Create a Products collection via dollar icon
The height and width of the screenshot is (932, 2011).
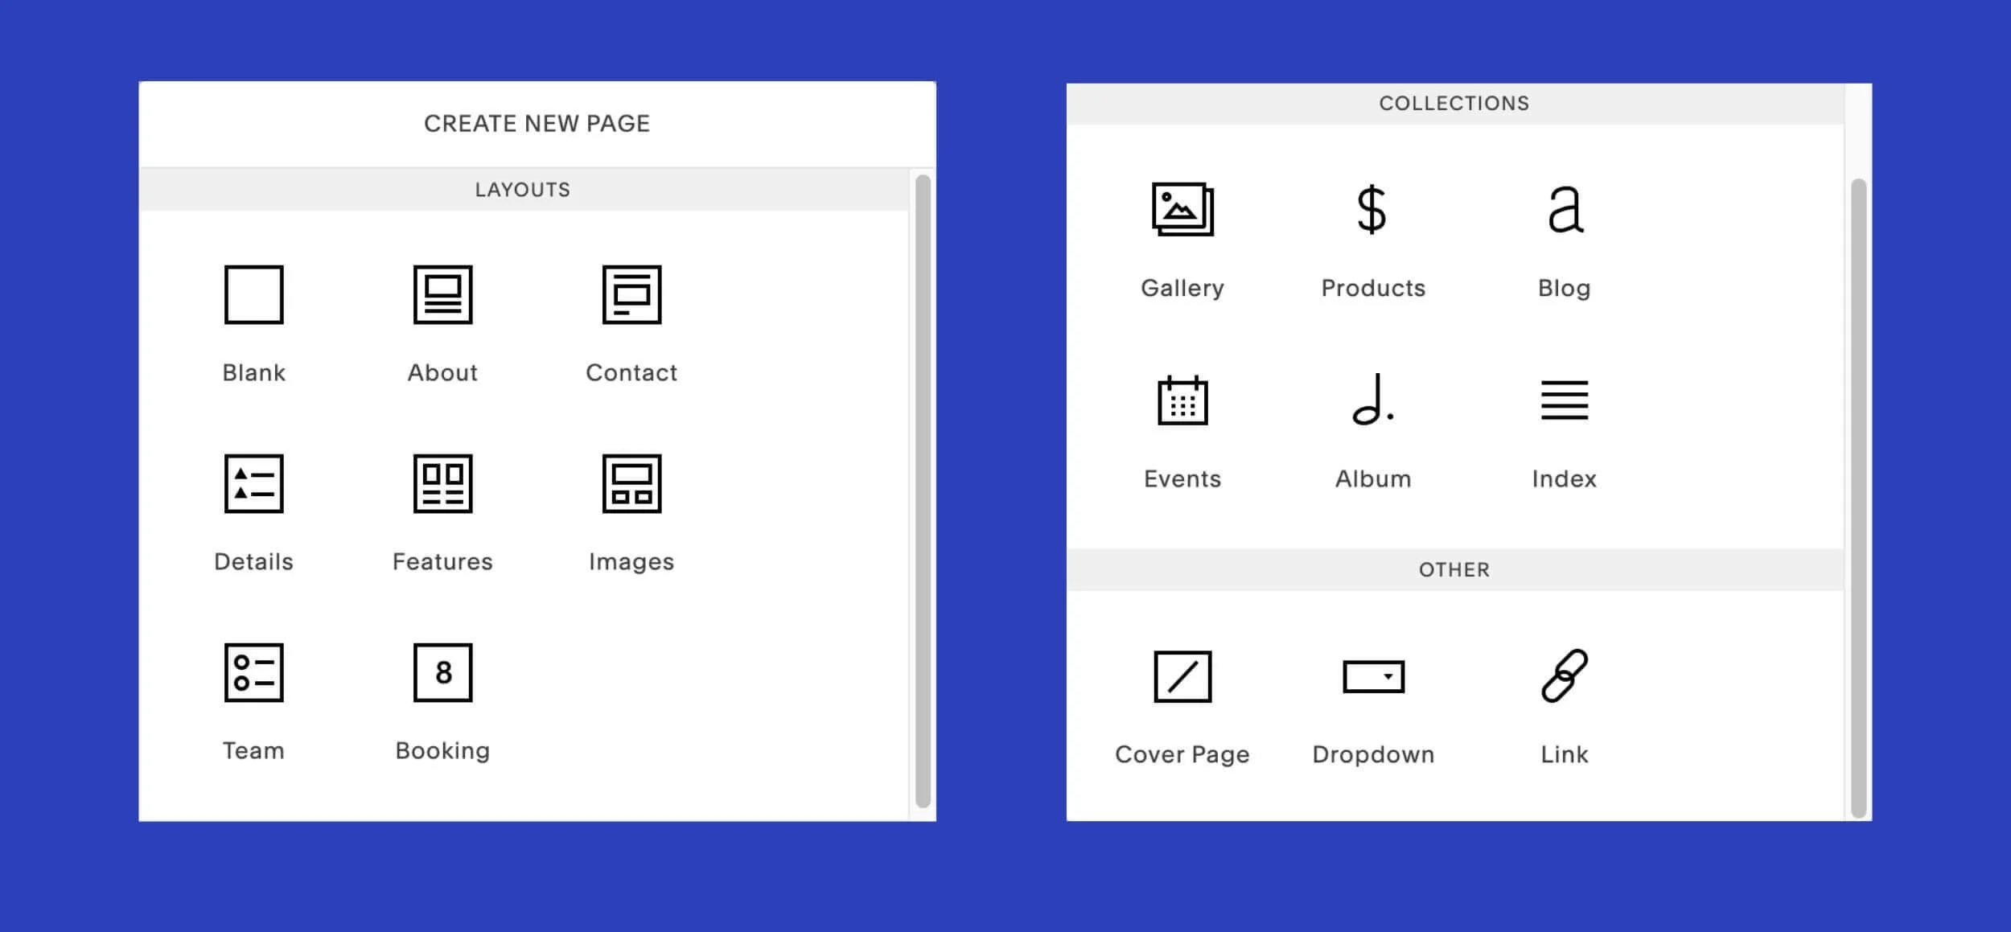point(1372,209)
